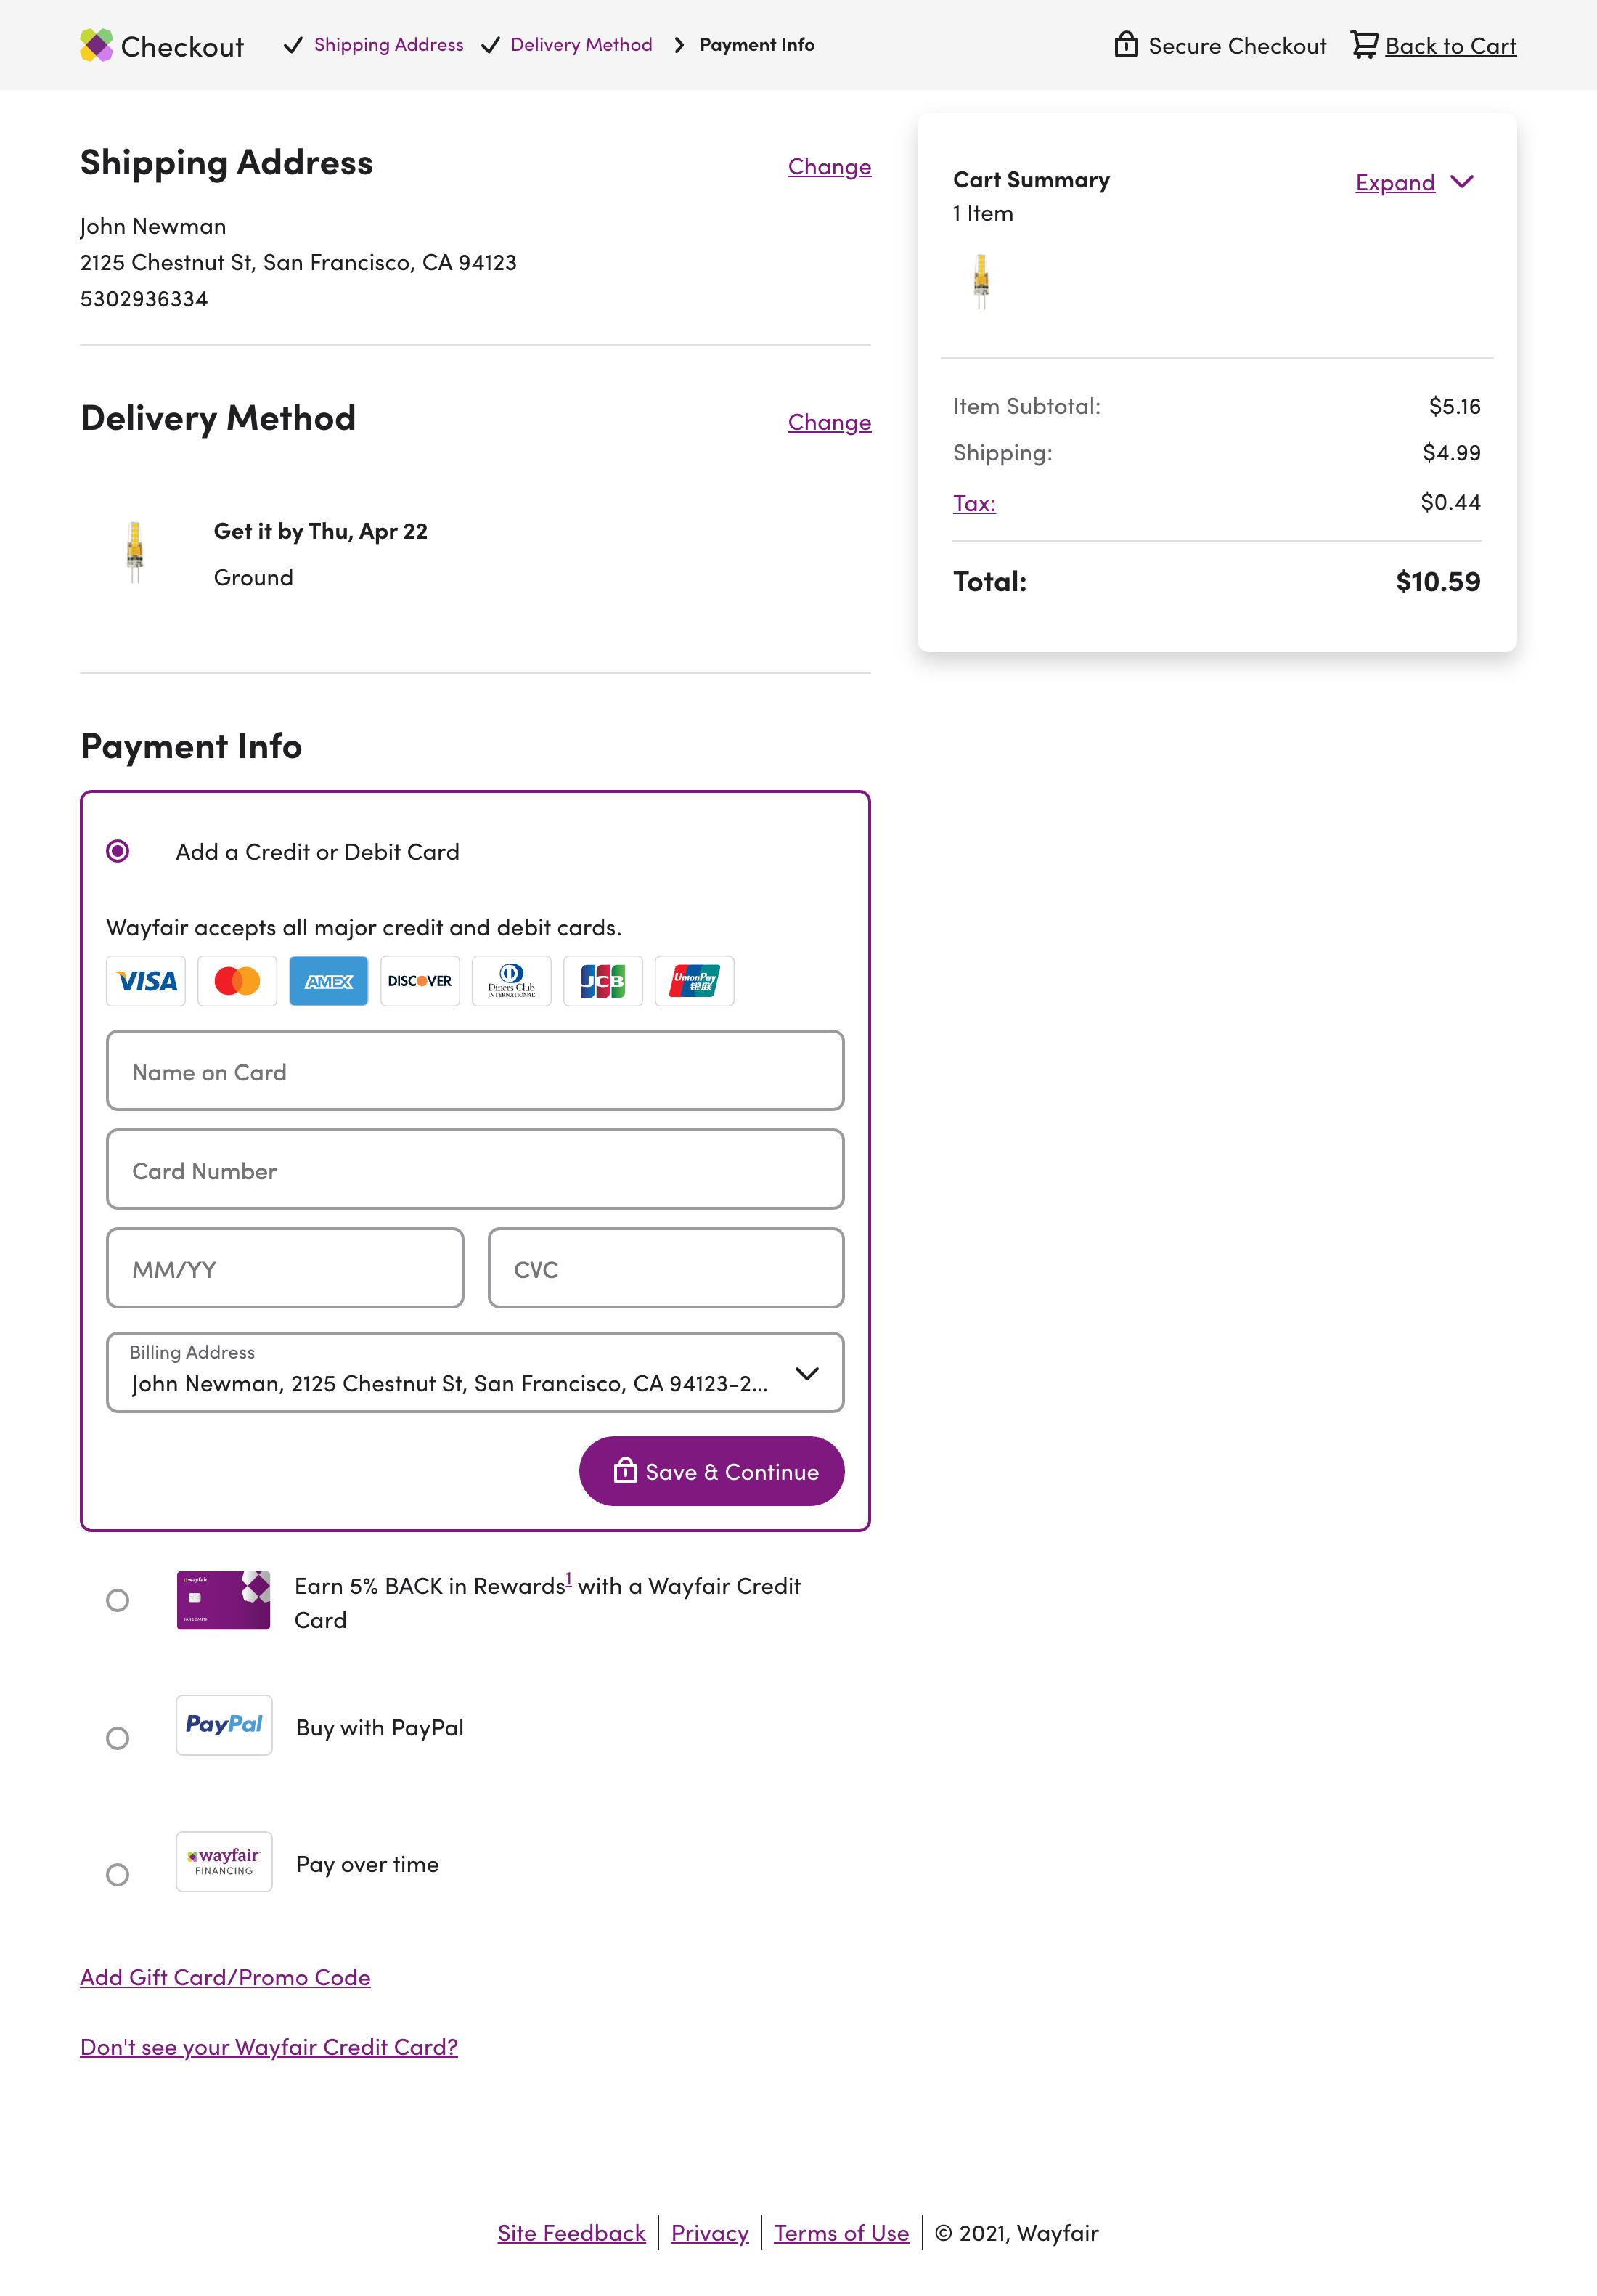Click the product thumbnail in Cart Summary
This screenshot has width=1597, height=2296.
[981, 279]
